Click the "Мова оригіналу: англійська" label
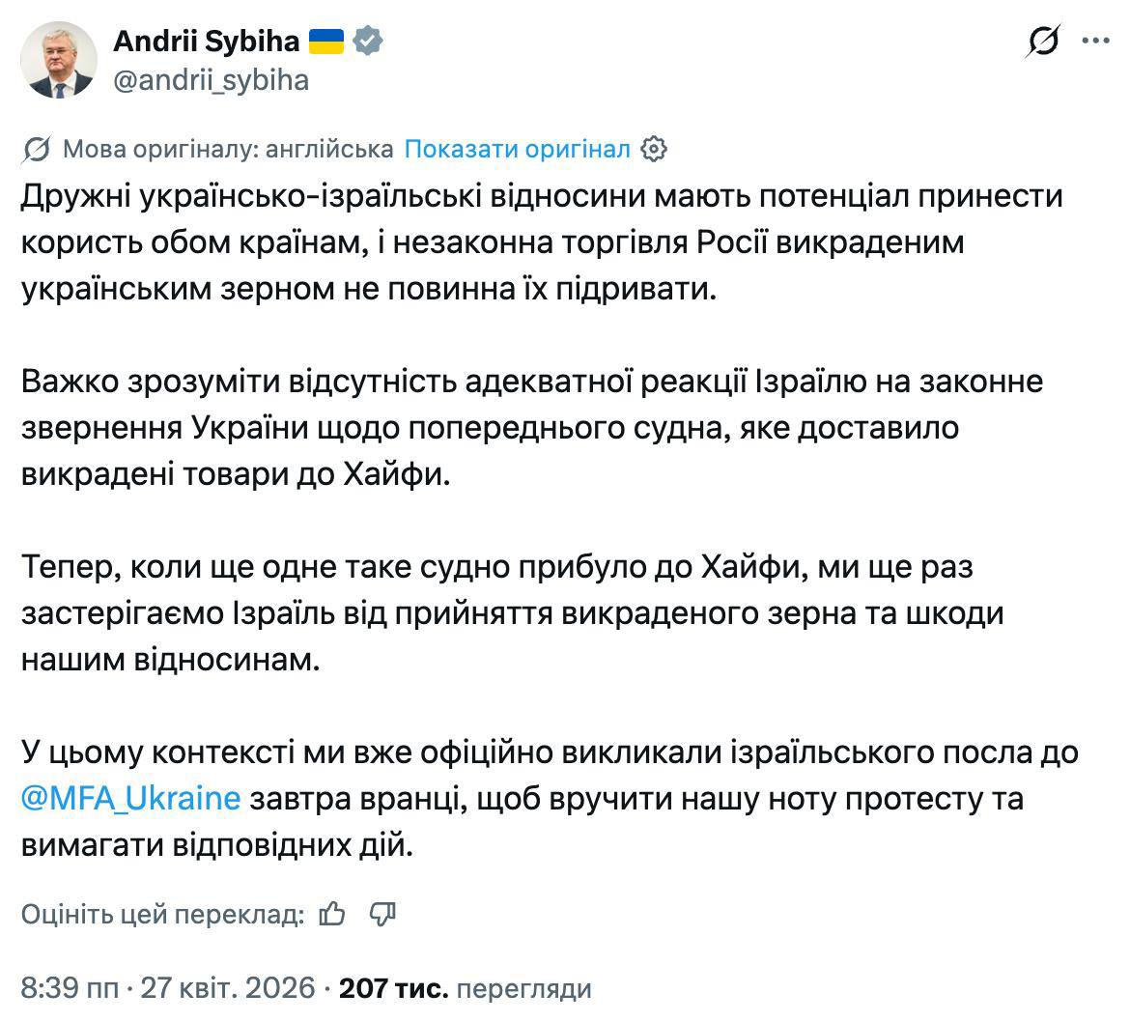This screenshot has width=1130, height=1022. click(228, 150)
